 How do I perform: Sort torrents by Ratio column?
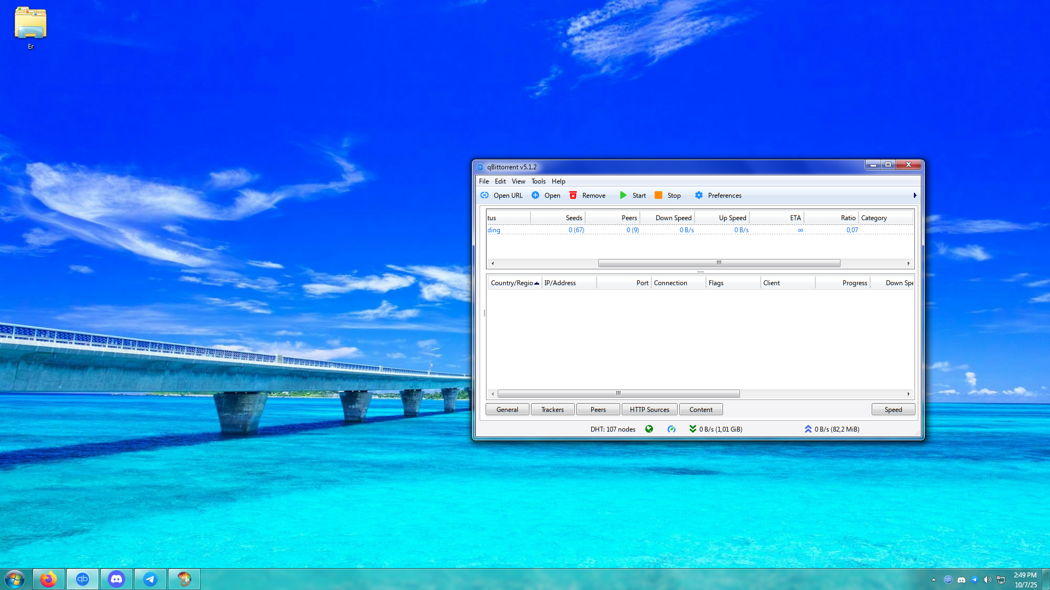pos(831,218)
